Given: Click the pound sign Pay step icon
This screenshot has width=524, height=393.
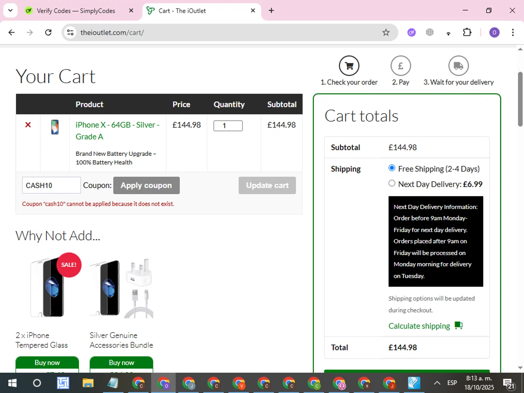Looking at the screenshot, I should [401, 66].
